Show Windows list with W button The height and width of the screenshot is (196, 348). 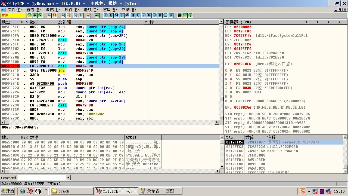click(x=127, y=16)
